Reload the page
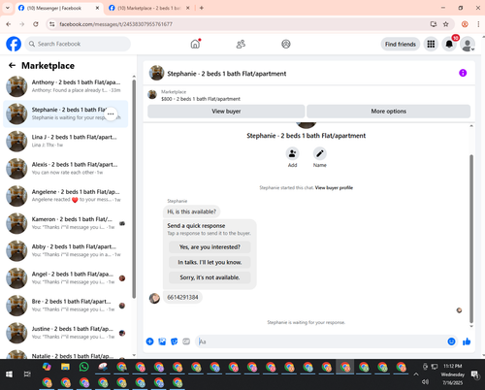Screen dimensions: 485x390 (x=36, y=24)
